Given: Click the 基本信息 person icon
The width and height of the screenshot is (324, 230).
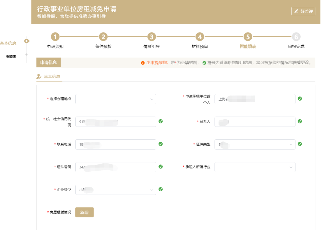Looking at the screenshot, I should click(x=39, y=77).
